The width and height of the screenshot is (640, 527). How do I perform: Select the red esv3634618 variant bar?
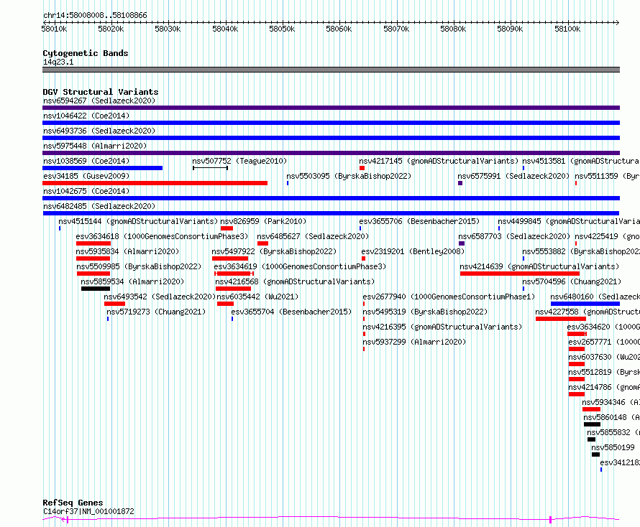pos(93,243)
